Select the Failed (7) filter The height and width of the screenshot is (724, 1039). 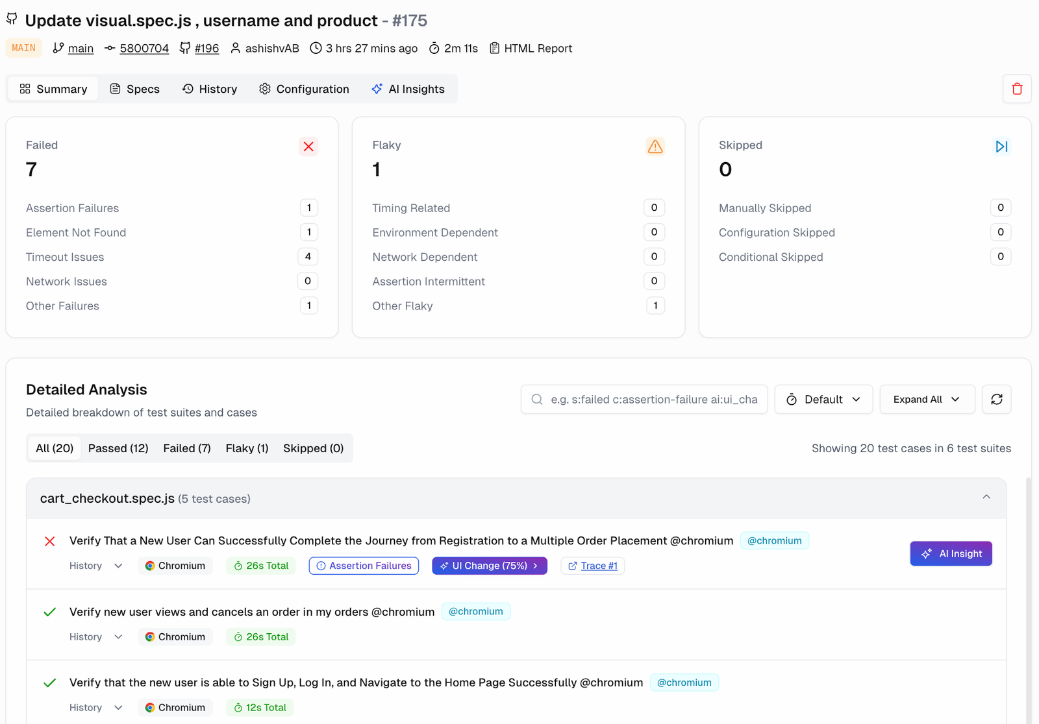click(x=186, y=448)
